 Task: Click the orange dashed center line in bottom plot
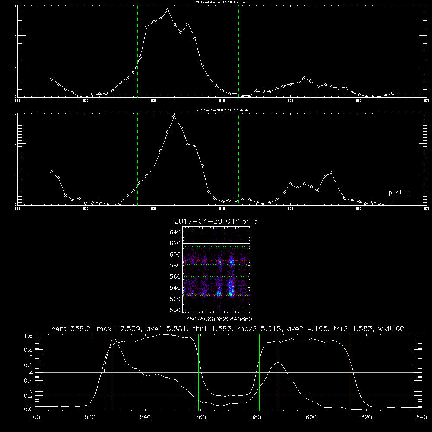tap(195, 372)
